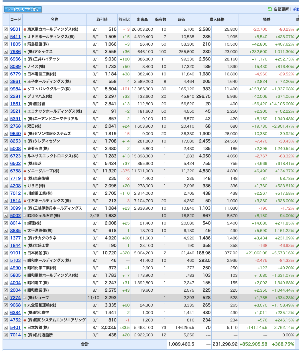Open stock code 5401 link

click(x=15, y=327)
